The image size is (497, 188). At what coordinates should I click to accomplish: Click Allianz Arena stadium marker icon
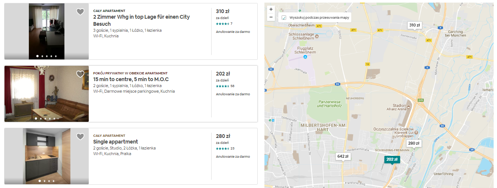(409, 107)
